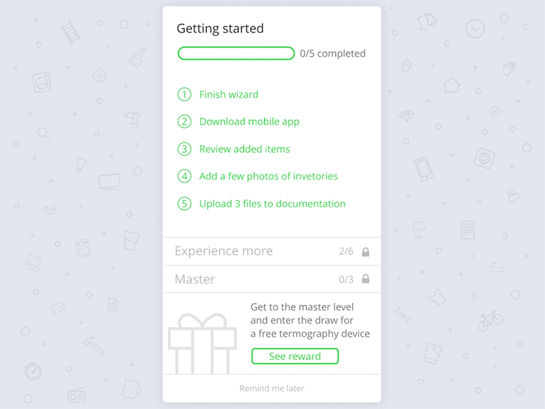545x409 pixels.
Task: Click the lock icon next to Master
Action: click(x=366, y=279)
